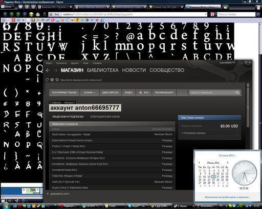The image size is (262, 209).
Task: Open the НОВОСТИ tab in Steam
Action: click(134, 70)
